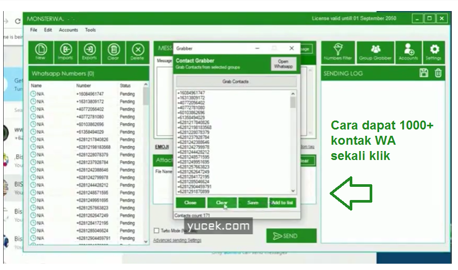
Task: Click +6281244428212 in the grabber contact list
Action: click(x=193, y=152)
